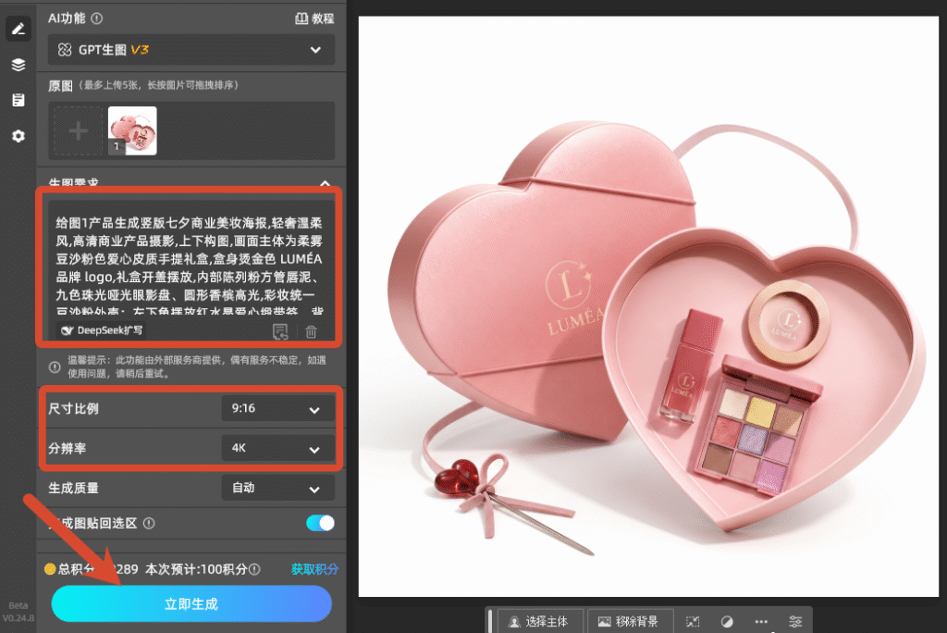Click the warning icon beside 温馨提示
Viewport: 947px width, 633px height.
pos(55,367)
